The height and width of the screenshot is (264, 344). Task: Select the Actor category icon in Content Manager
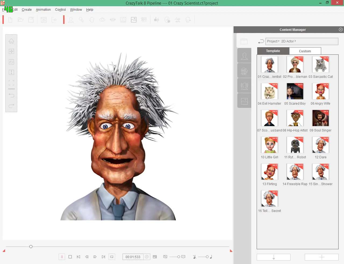(x=244, y=56)
